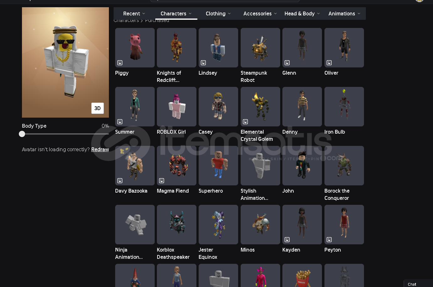Select the french fries character thumbnail
The image size is (433, 287).
coord(302,275)
